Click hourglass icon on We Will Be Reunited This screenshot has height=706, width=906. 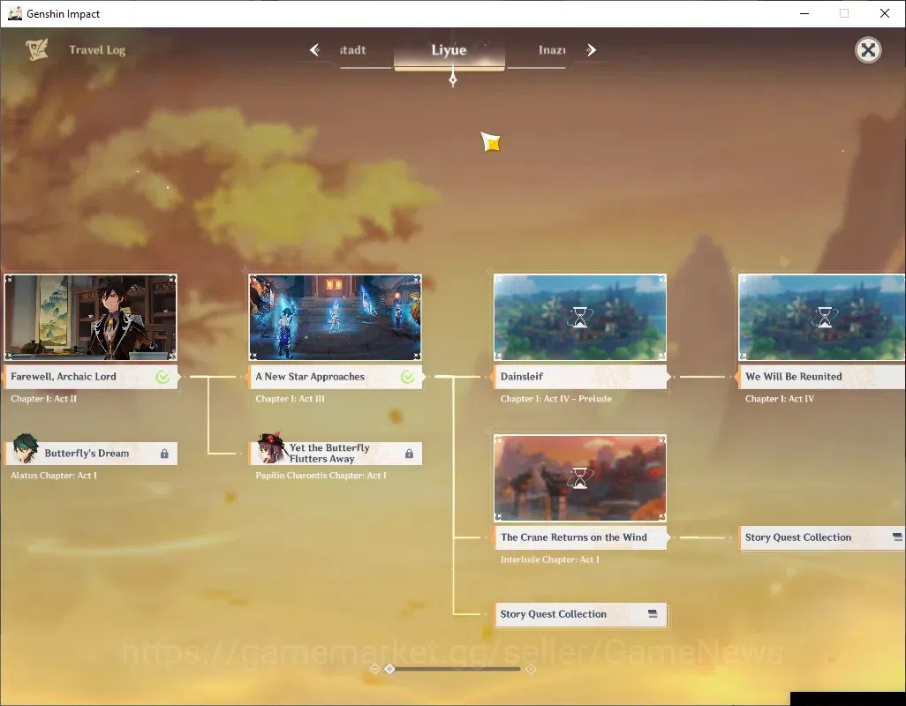click(x=825, y=318)
